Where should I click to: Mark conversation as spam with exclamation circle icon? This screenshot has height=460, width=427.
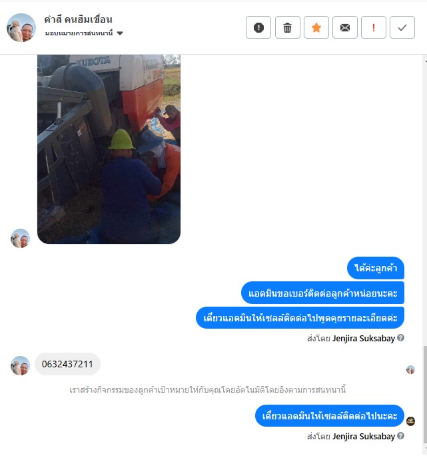pyautogui.click(x=258, y=27)
